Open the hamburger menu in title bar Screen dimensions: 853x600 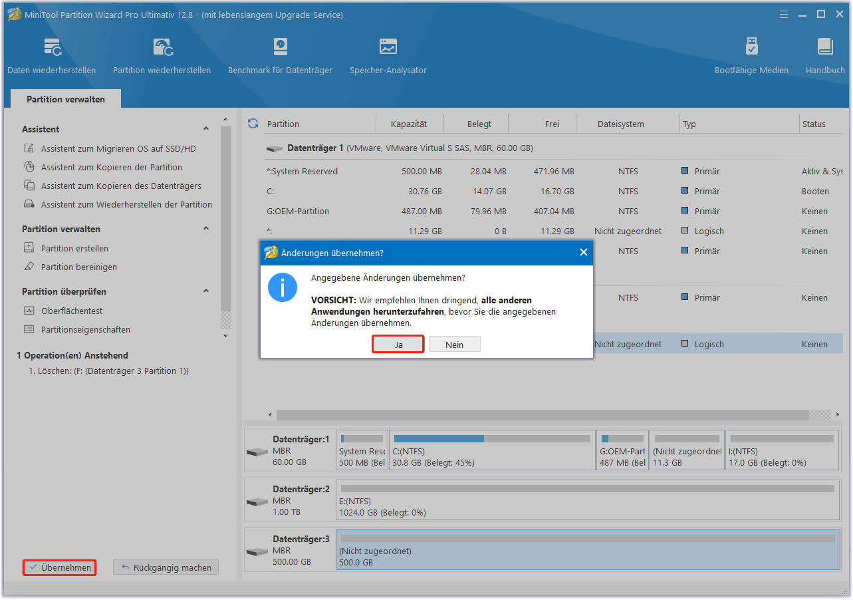[784, 15]
